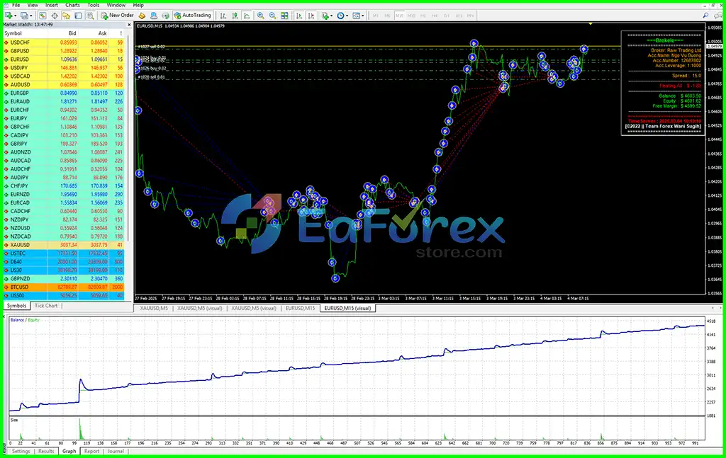Image resolution: width=726 pixels, height=458 pixels.
Task: Expand the Profiles dropdown arrow
Action: point(30,16)
